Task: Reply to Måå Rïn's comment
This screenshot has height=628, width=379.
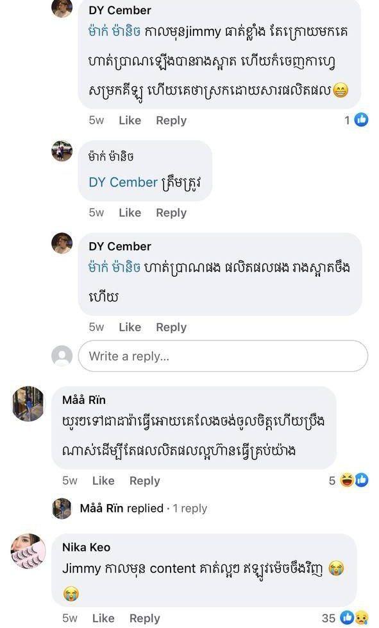Action: point(145,480)
